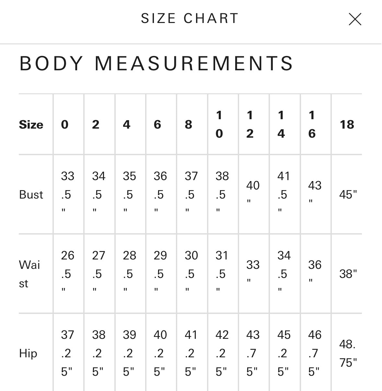Click the Body Measurements heading
Viewport: 382px width, 391px height.
pyautogui.click(x=156, y=63)
